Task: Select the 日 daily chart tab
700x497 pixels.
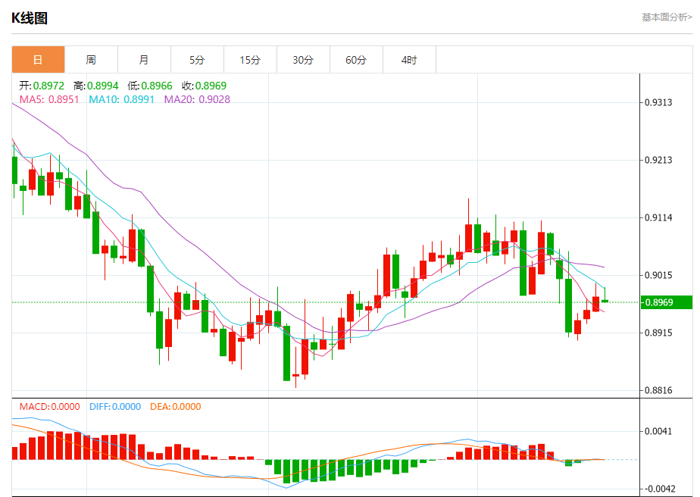Action: pos(38,59)
